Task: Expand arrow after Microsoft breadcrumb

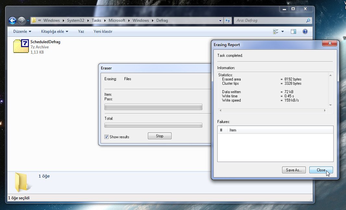Action: [129, 20]
